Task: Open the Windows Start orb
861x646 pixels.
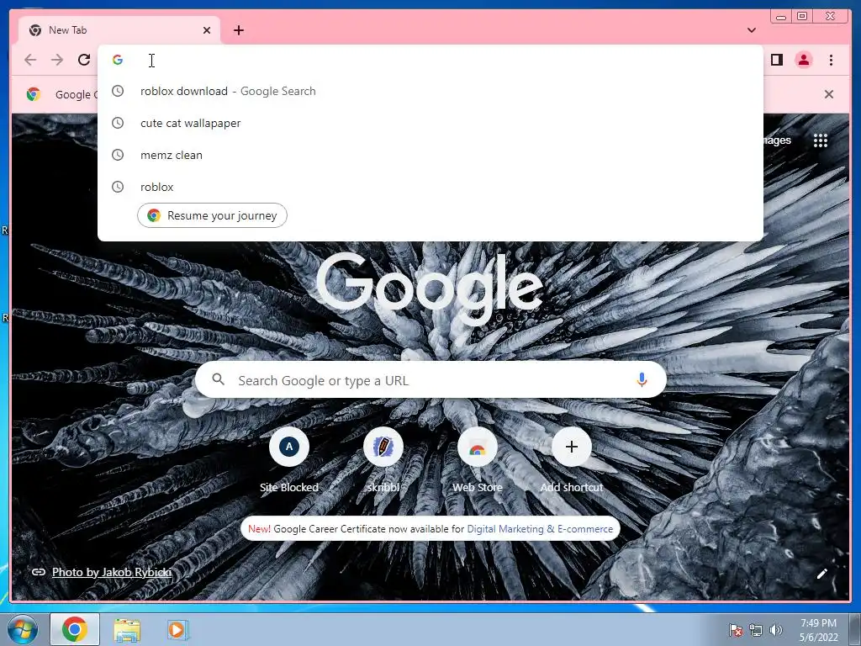Action: [x=22, y=629]
